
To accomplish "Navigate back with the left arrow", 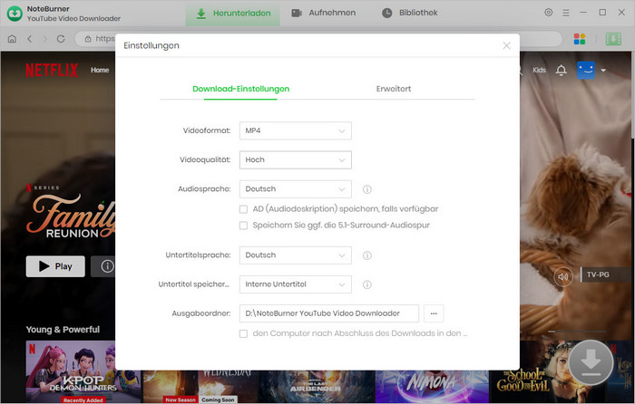I will point(30,39).
